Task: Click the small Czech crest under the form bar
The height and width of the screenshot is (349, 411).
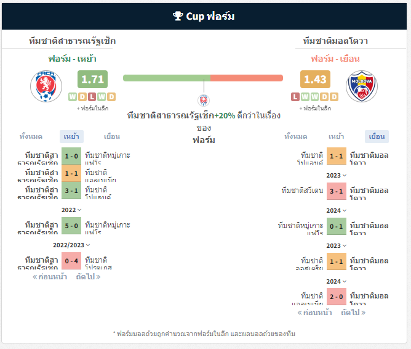Action: pyautogui.click(x=204, y=101)
